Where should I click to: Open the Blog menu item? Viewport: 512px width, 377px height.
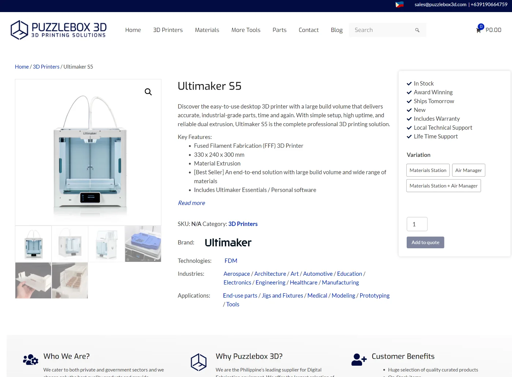click(337, 30)
